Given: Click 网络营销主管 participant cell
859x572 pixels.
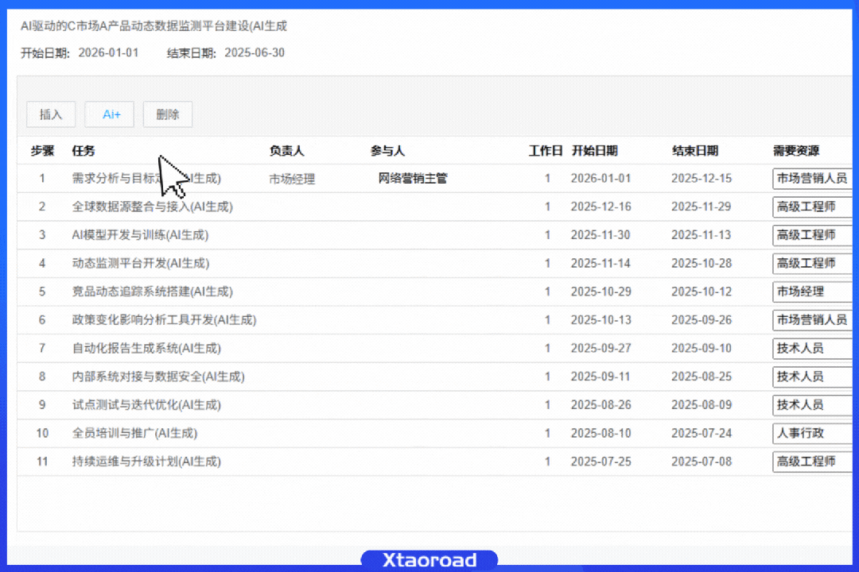Looking at the screenshot, I should coord(412,179).
